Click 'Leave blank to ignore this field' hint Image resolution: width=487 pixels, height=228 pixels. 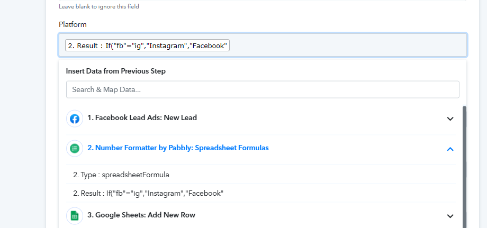click(x=99, y=6)
